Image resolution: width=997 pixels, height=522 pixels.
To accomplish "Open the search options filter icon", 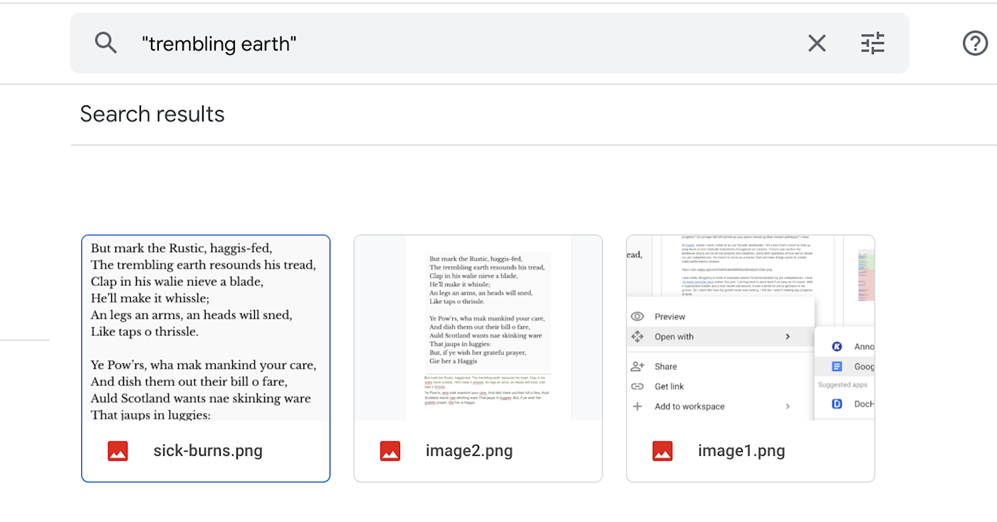I will pos(872,43).
